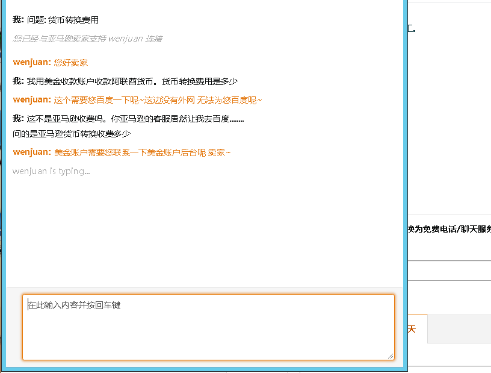Select the first message '问题: 货币转换费用'
The width and height of the screenshot is (491, 373).
63,20
